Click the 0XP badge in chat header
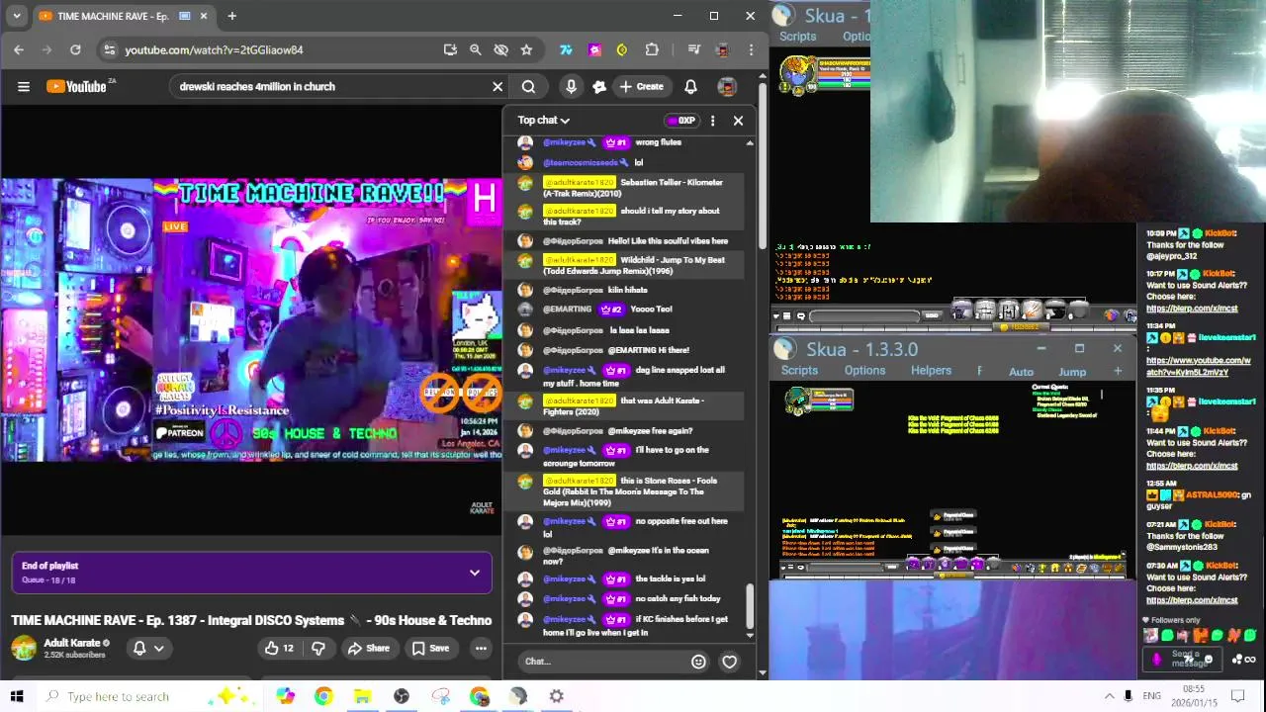 point(681,121)
